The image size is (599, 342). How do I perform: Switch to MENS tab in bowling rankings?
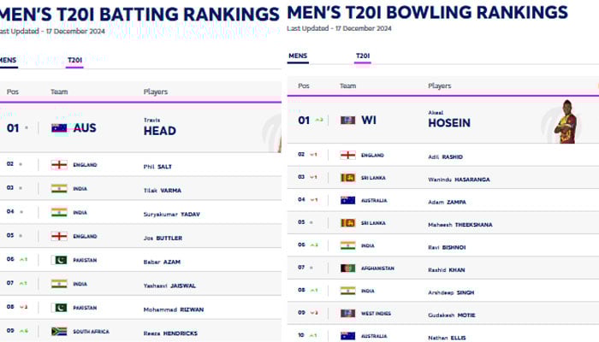pyautogui.click(x=298, y=57)
